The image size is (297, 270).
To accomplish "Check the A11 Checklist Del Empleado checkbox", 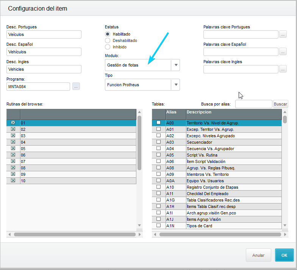I will pos(158,193).
